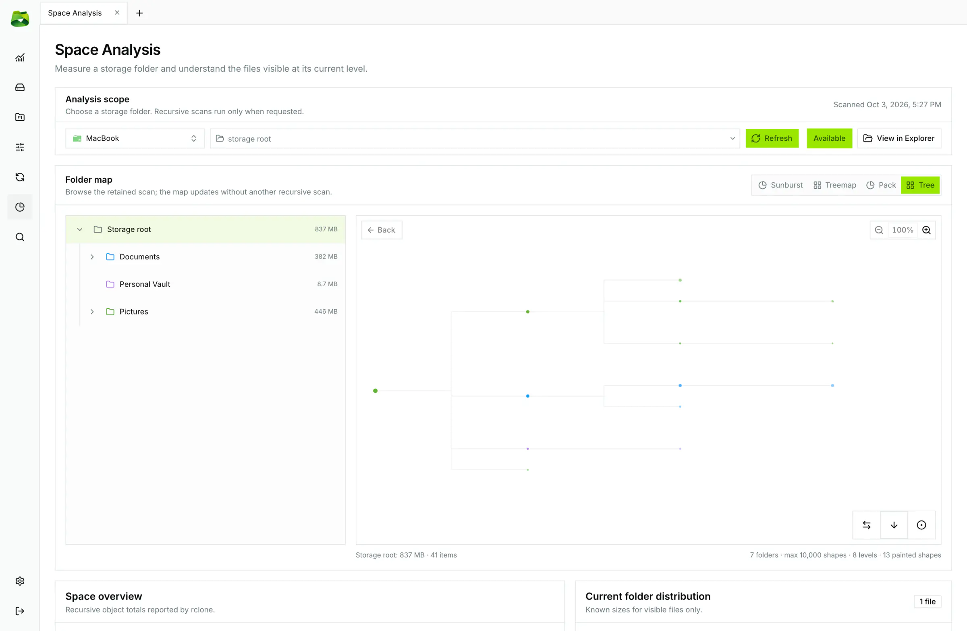Click the 100% zoom level value
This screenshot has height=631, width=967.
(903, 230)
